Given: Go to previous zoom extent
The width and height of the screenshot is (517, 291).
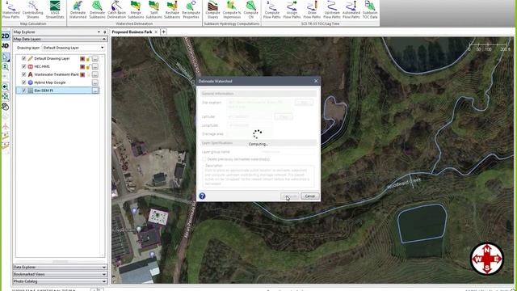Looking at the screenshot, I should tap(6, 87).
